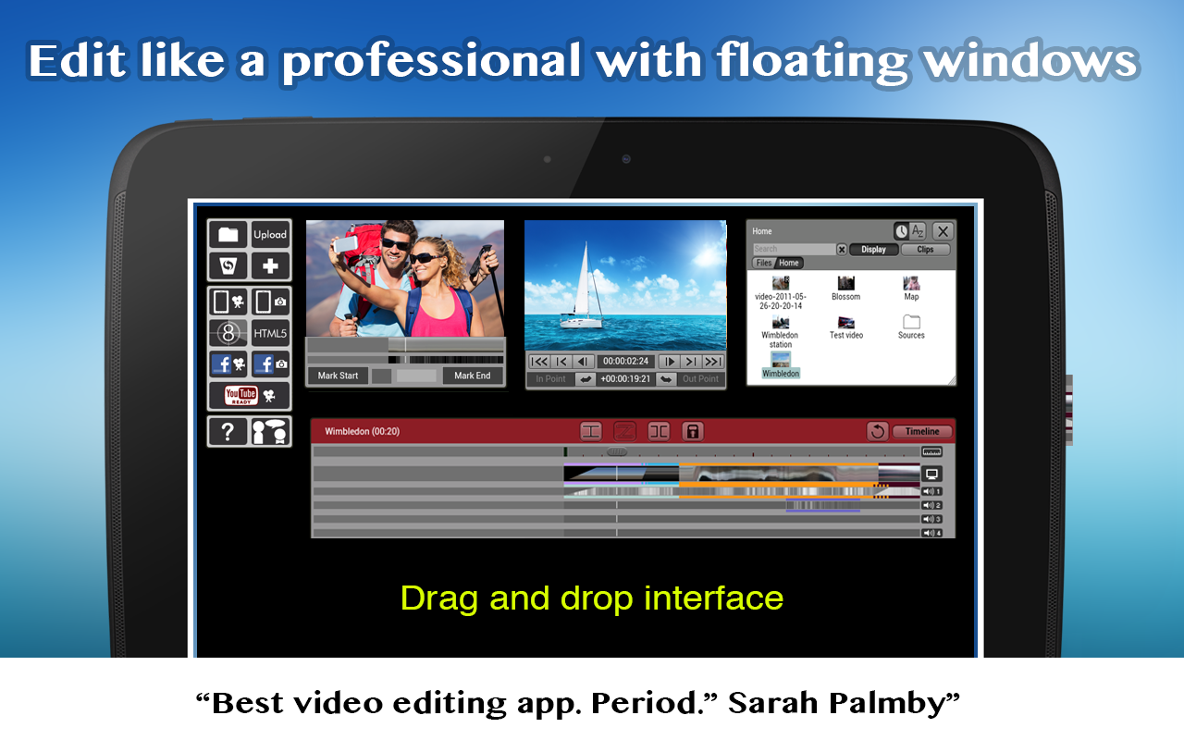Click the first trim-mode icon in the timeline header
Viewport: 1184px width, 740px height.
point(591,431)
